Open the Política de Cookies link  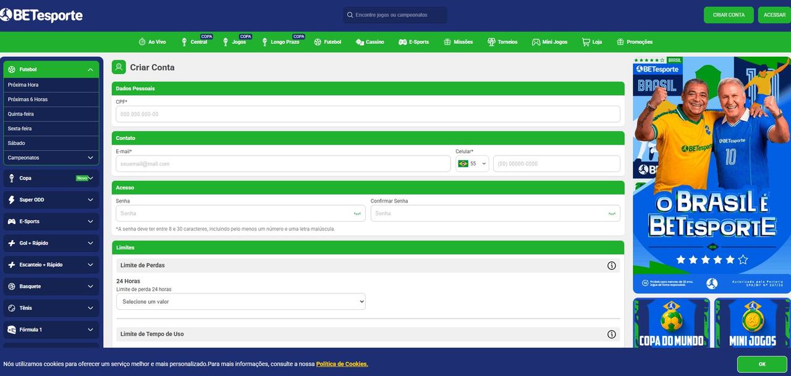pos(342,364)
